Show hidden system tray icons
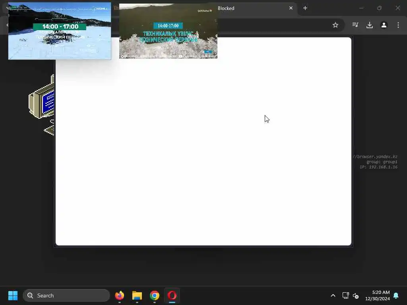407x305 pixels. click(333, 295)
